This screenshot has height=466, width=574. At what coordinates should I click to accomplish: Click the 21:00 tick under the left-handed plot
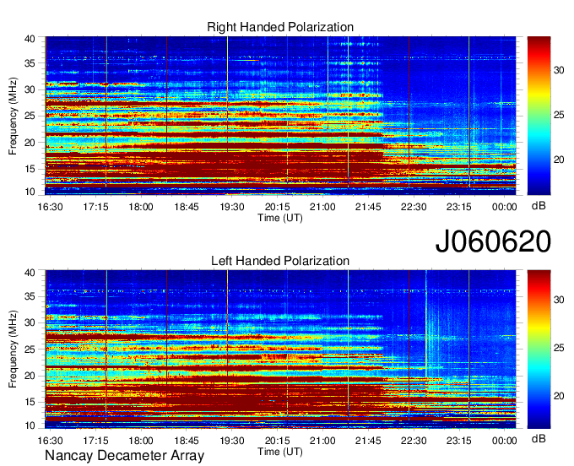(x=322, y=441)
